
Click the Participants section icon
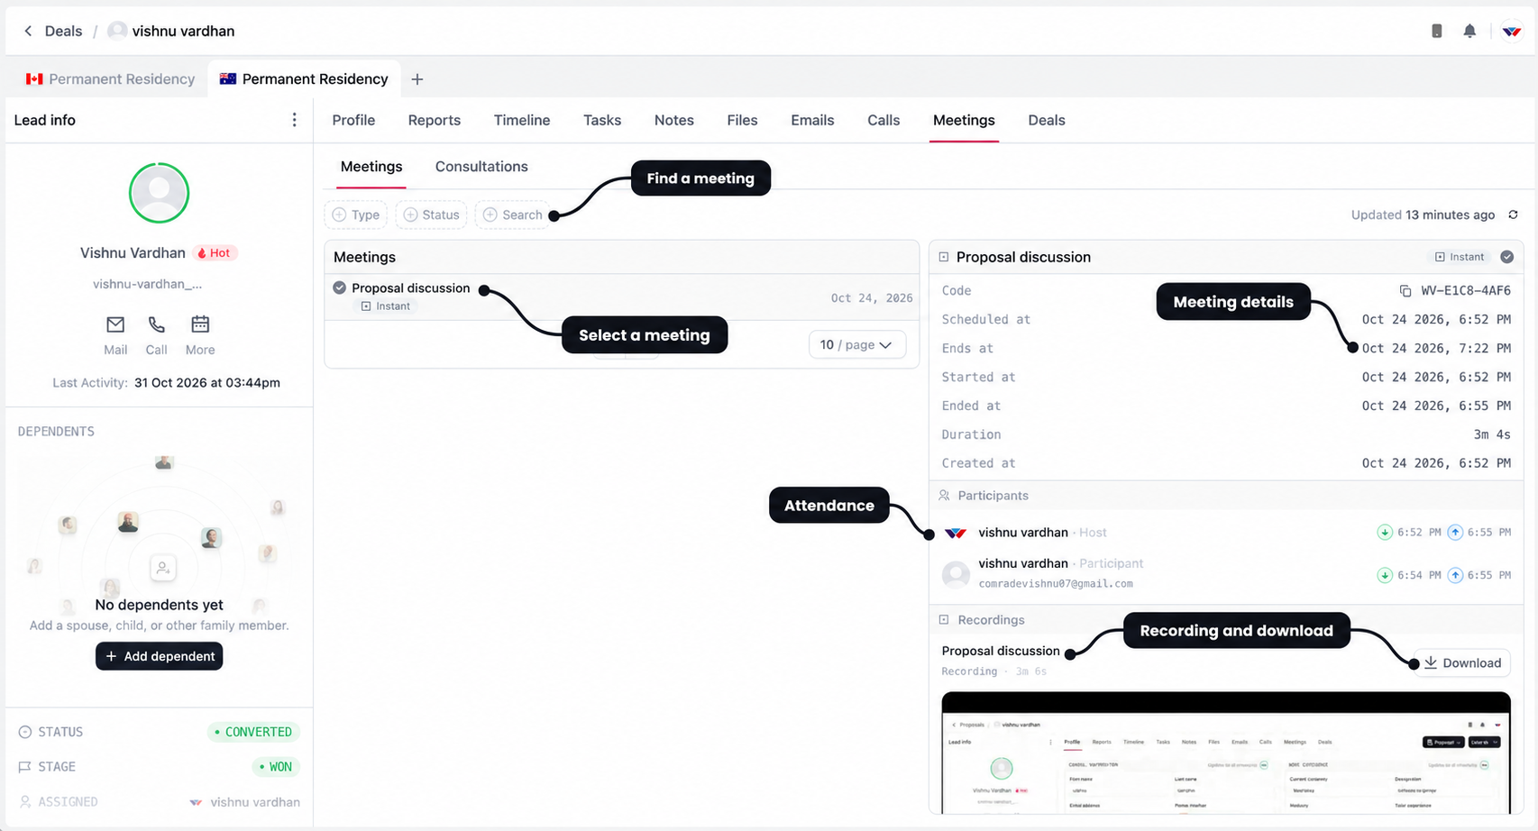click(944, 496)
